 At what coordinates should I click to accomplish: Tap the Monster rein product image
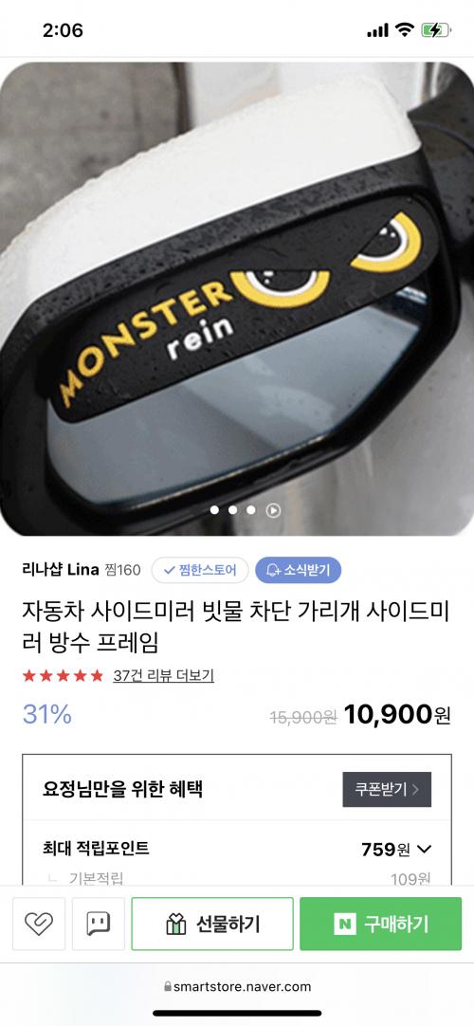tap(237, 299)
